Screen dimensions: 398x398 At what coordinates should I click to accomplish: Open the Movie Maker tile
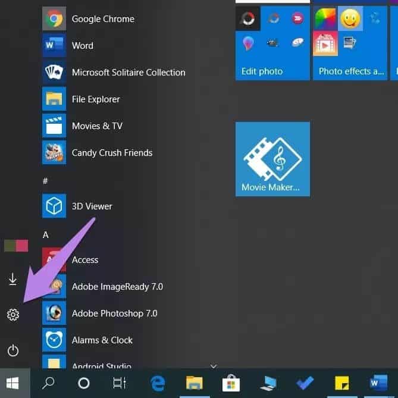[x=272, y=159]
